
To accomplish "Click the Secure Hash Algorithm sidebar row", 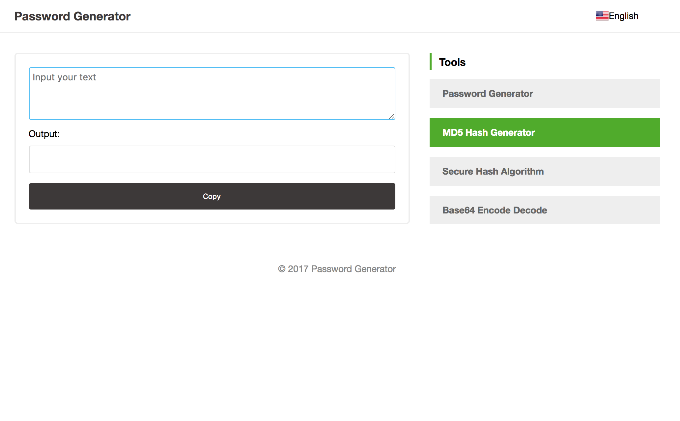I will pyautogui.click(x=544, y=171).
